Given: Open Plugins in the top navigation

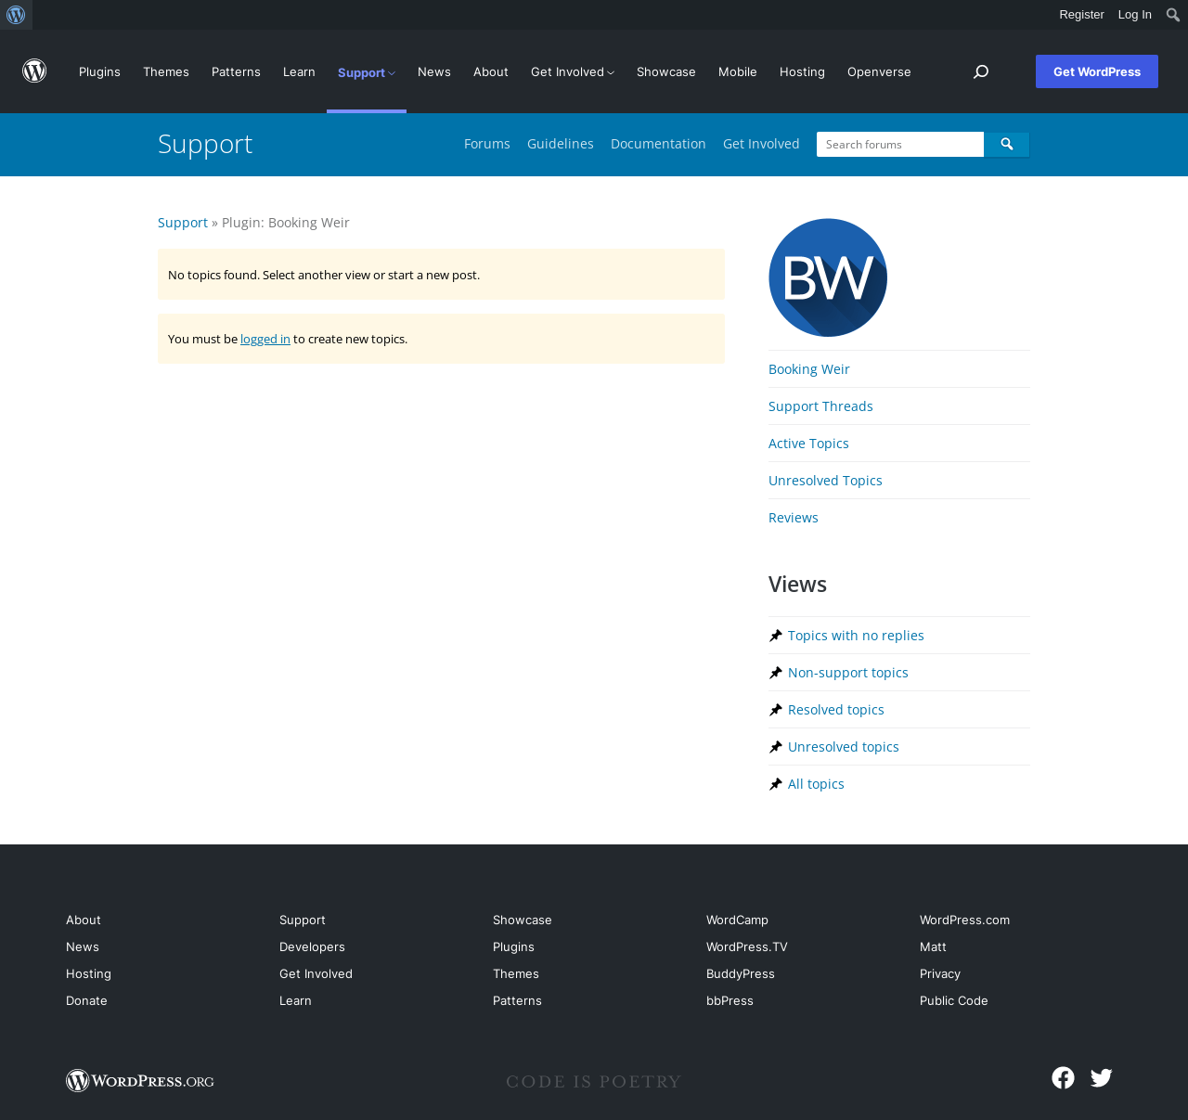Looking at the screenshot, I should tap(99, 71).
